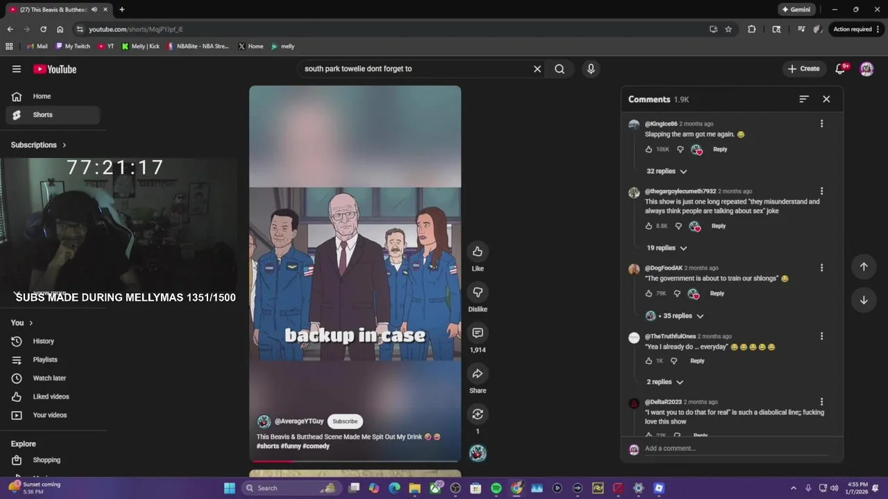
Task: Like @KingIce86's comment
Action: point(649,149)
